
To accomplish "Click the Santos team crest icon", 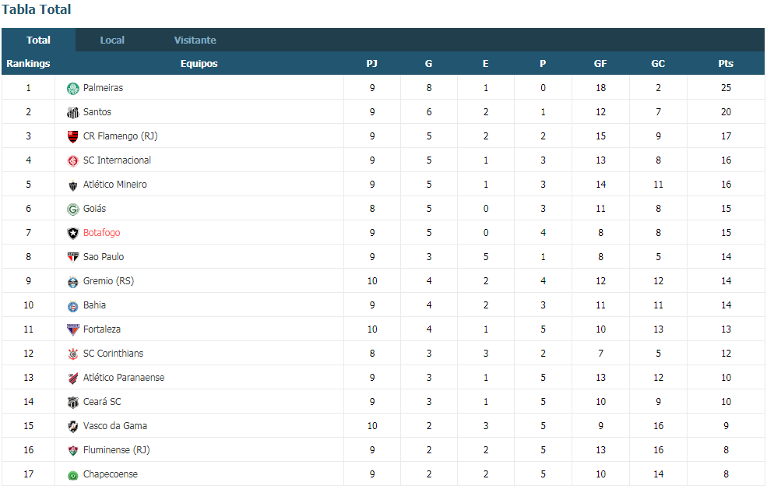I will click(73, 113).
